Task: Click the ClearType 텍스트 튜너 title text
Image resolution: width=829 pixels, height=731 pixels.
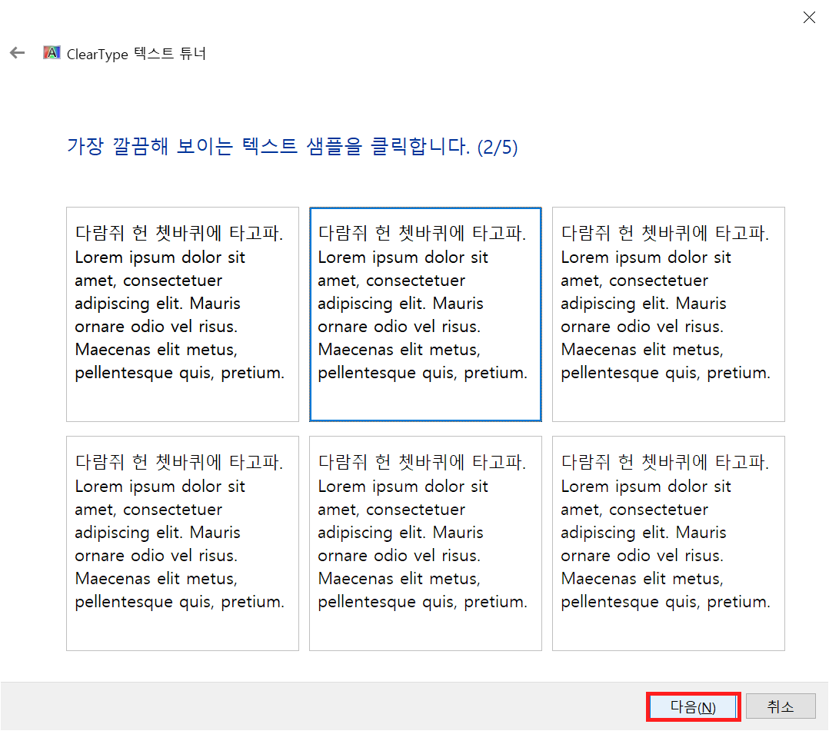Action: (x=136, y=53)
